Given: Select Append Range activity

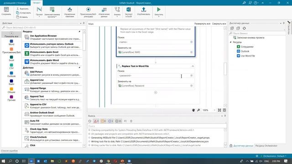Looking at the screenshot, I should 52,90.
